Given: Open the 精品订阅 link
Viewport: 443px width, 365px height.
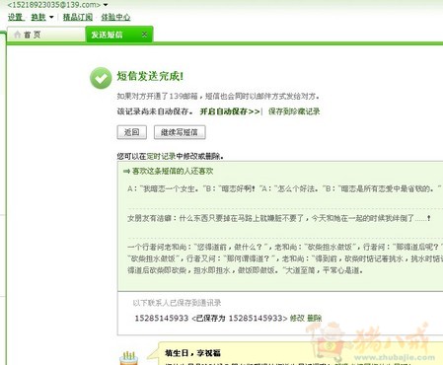Looking at the screenshot, I should coord(78,17).
